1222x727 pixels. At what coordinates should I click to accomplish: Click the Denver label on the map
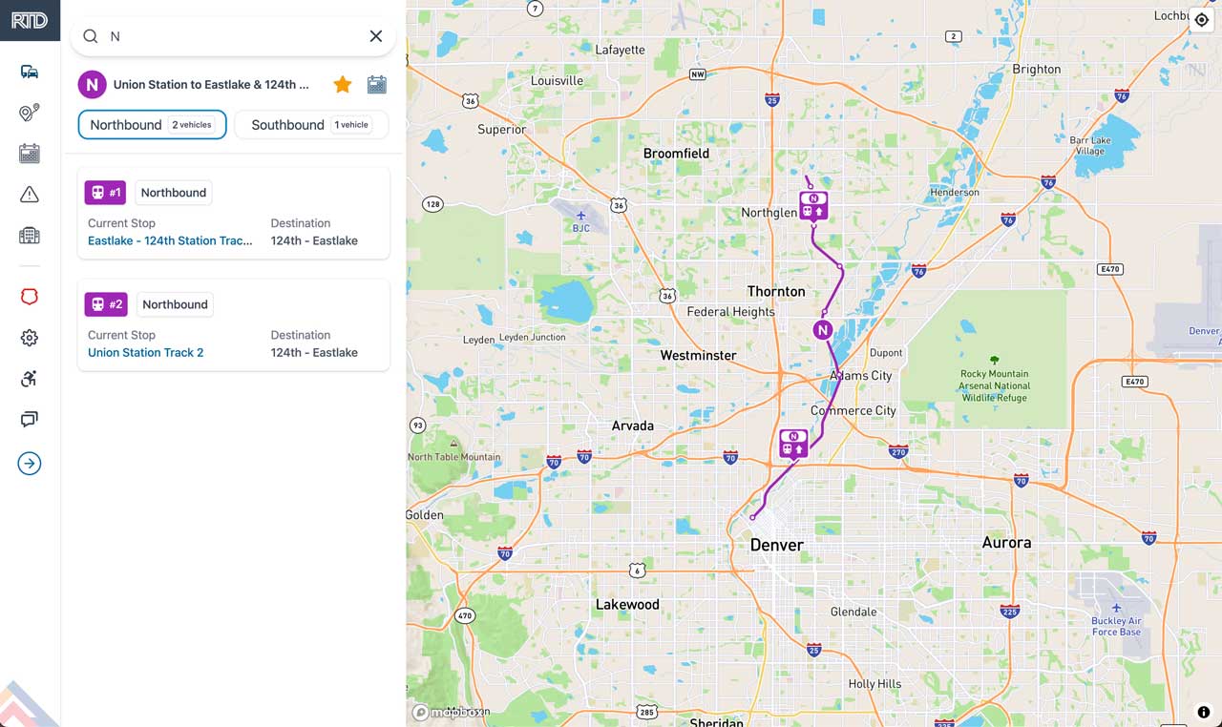tap(776, 545)
